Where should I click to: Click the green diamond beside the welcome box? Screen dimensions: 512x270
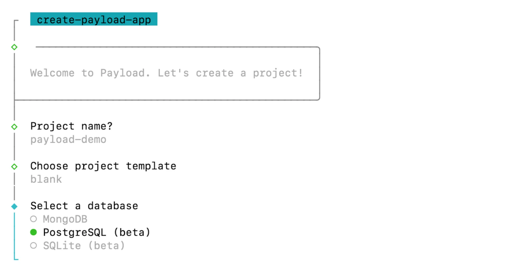point(14,47)
